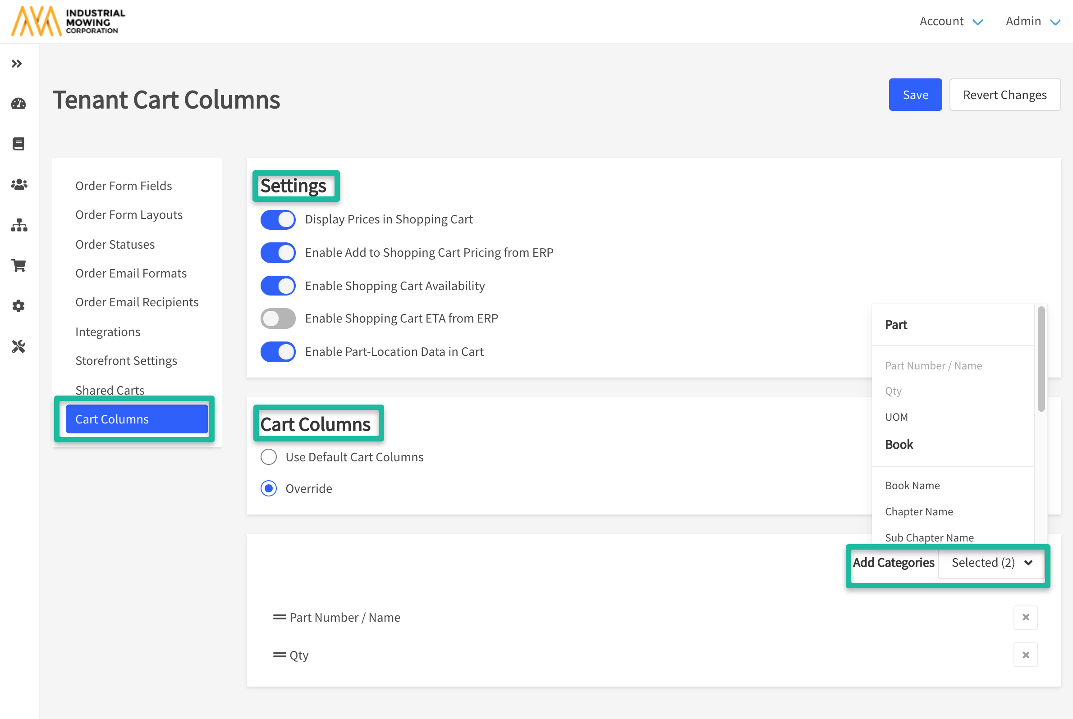This screenshot has height=719, width=1073.
Task: Disable Part-Location Data in Cart toggle
Action: (278, 352)
